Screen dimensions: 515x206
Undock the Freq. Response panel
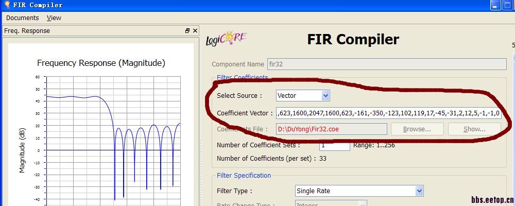pyautogui.click(x=187, y=30)
